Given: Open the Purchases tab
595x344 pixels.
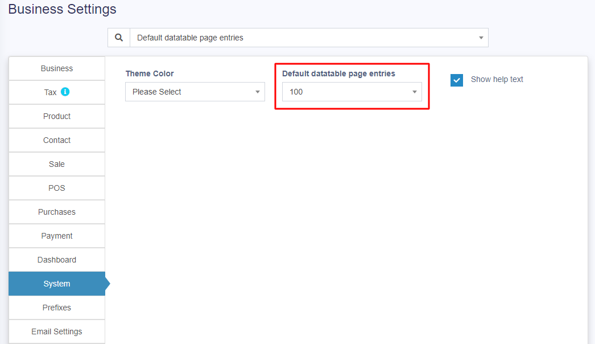Looking at the screenshot, I should tap(57, 212).
